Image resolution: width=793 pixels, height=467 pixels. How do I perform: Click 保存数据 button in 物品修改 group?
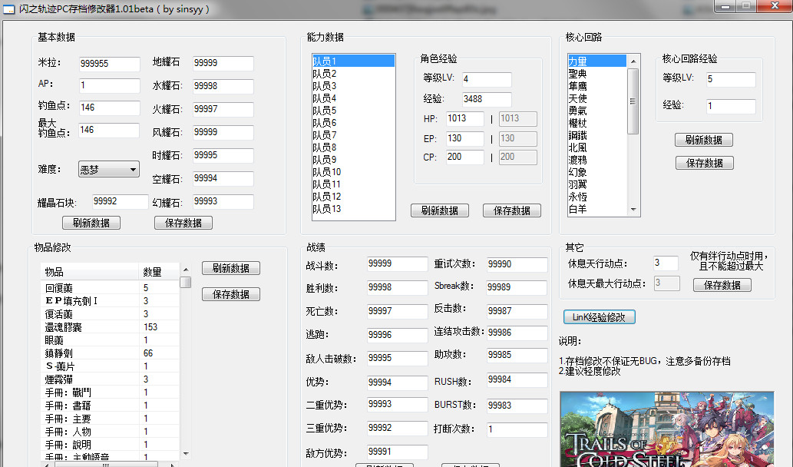[x=231, y=294]
